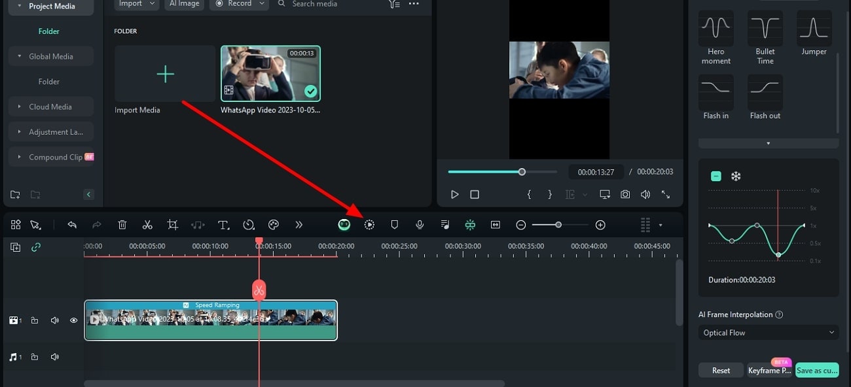Expand presets with small down triangle
851x387 pixels.
[x=769, y=143]
